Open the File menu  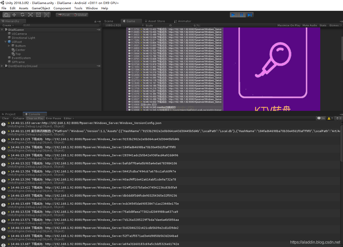[x=4, y=8]
